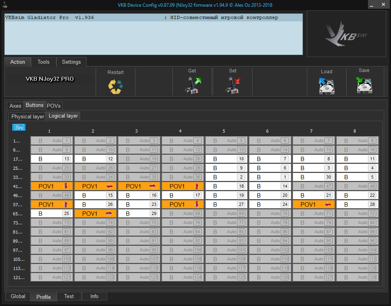Select the Buttons tab

coord(35,105)
